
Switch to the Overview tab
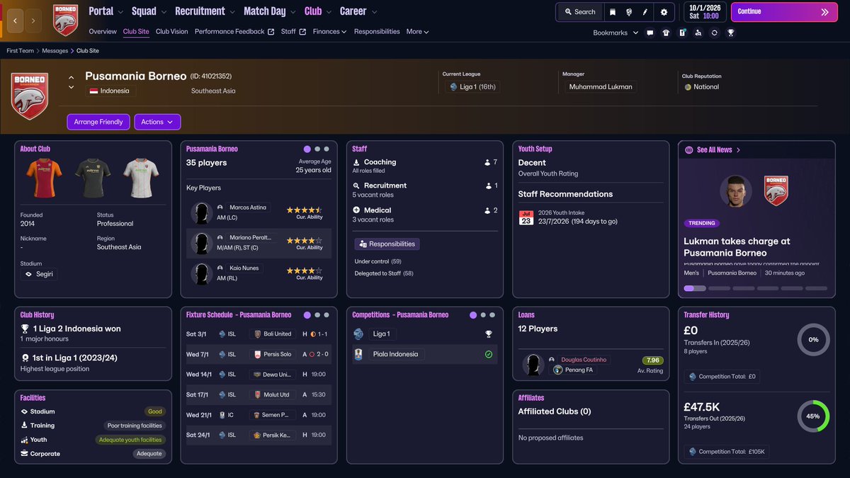coord(103,32)
